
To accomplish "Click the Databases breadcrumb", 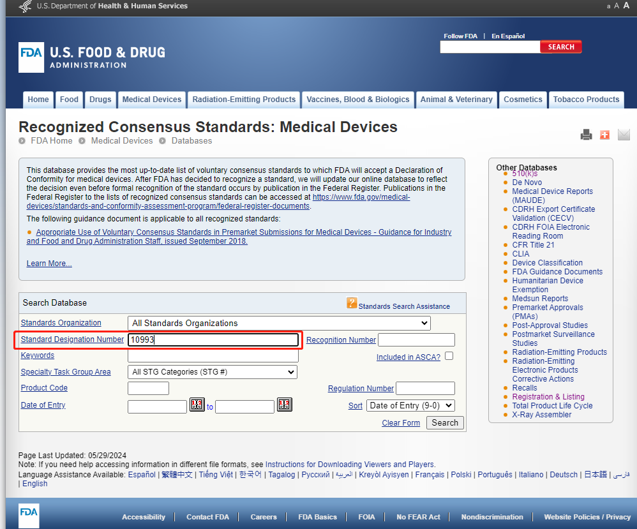I will (x=191, y=140).
